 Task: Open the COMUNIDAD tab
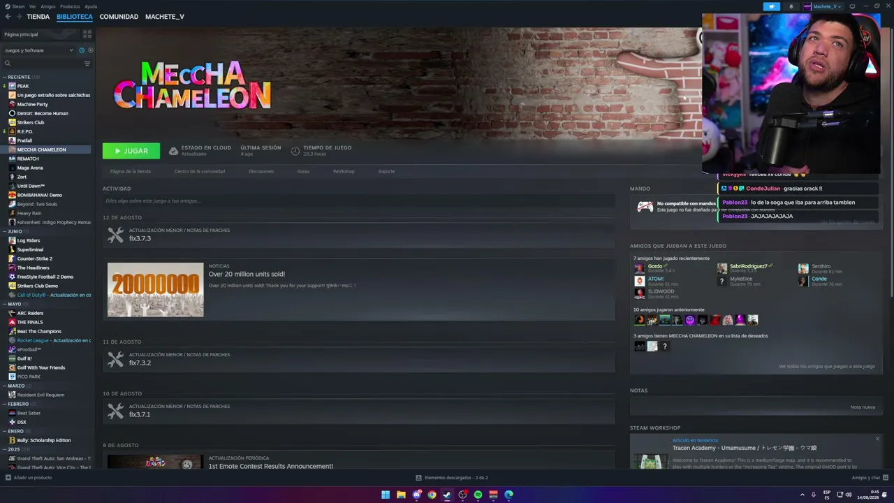click(x=119, y=17)
